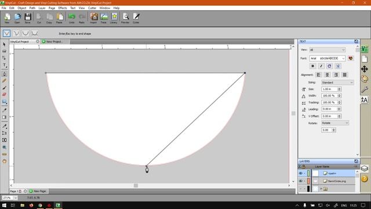Screen dimensions: 371x209
Task: Click the Cutter toolbar icon
Action: point(136,18)
